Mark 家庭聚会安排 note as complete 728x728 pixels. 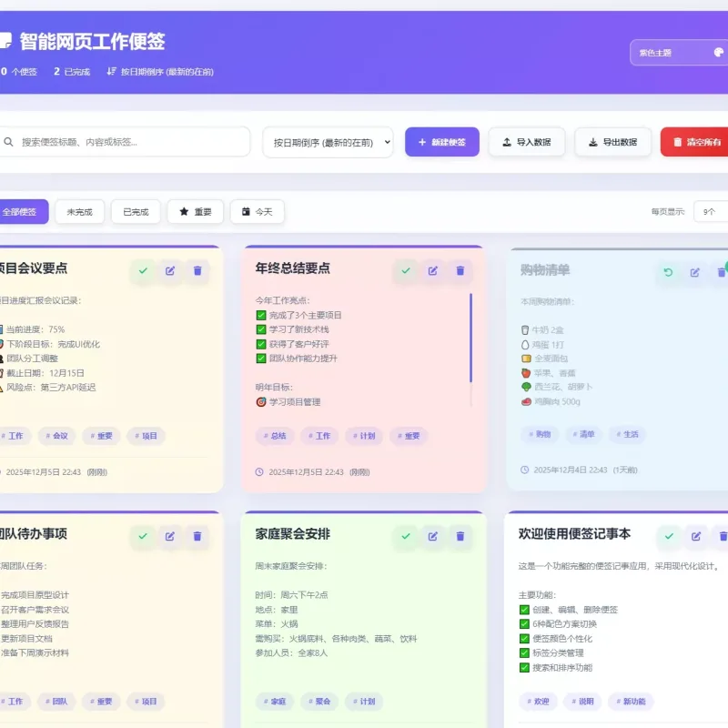click(x=406, y=536)
